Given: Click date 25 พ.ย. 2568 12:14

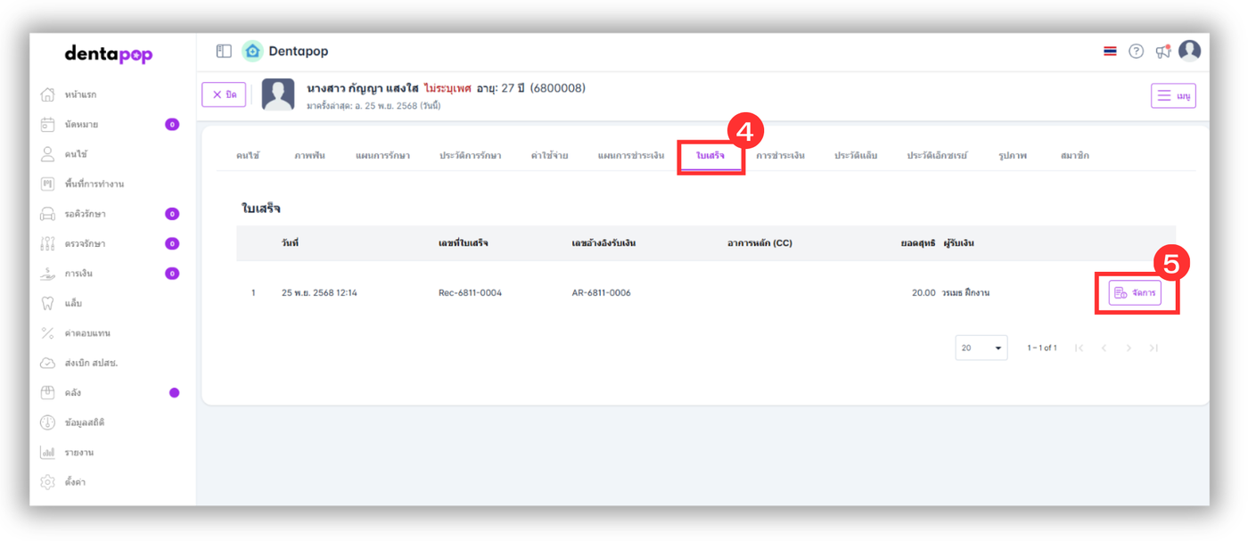Looking at the screenshot, I should (319, 293).
